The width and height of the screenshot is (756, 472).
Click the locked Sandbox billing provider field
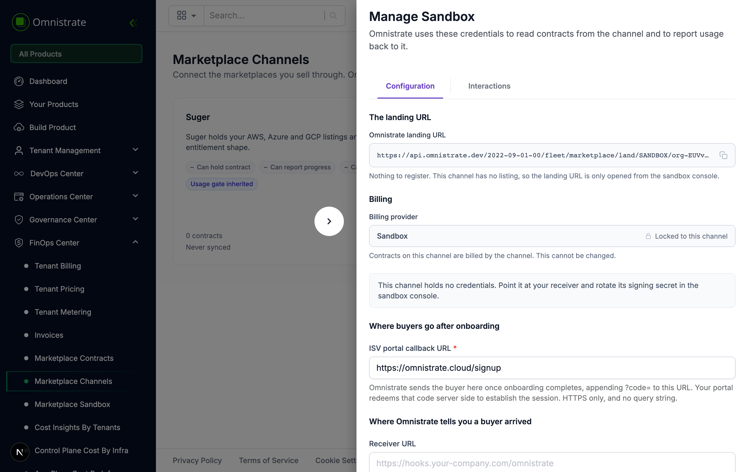(x=552, y=236)
